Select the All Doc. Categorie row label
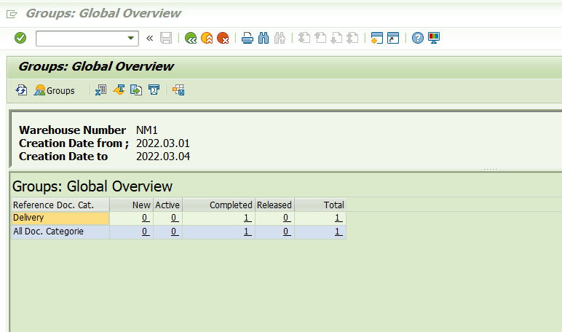This screenshot has width=562, height=332. (x=60, y=232)
